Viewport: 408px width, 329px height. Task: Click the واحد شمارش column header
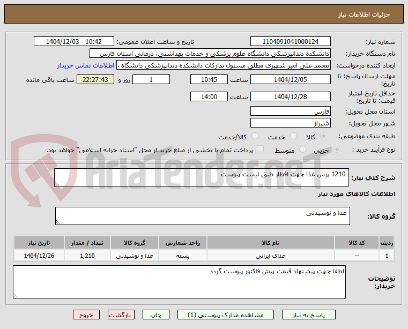click(183, 243)
